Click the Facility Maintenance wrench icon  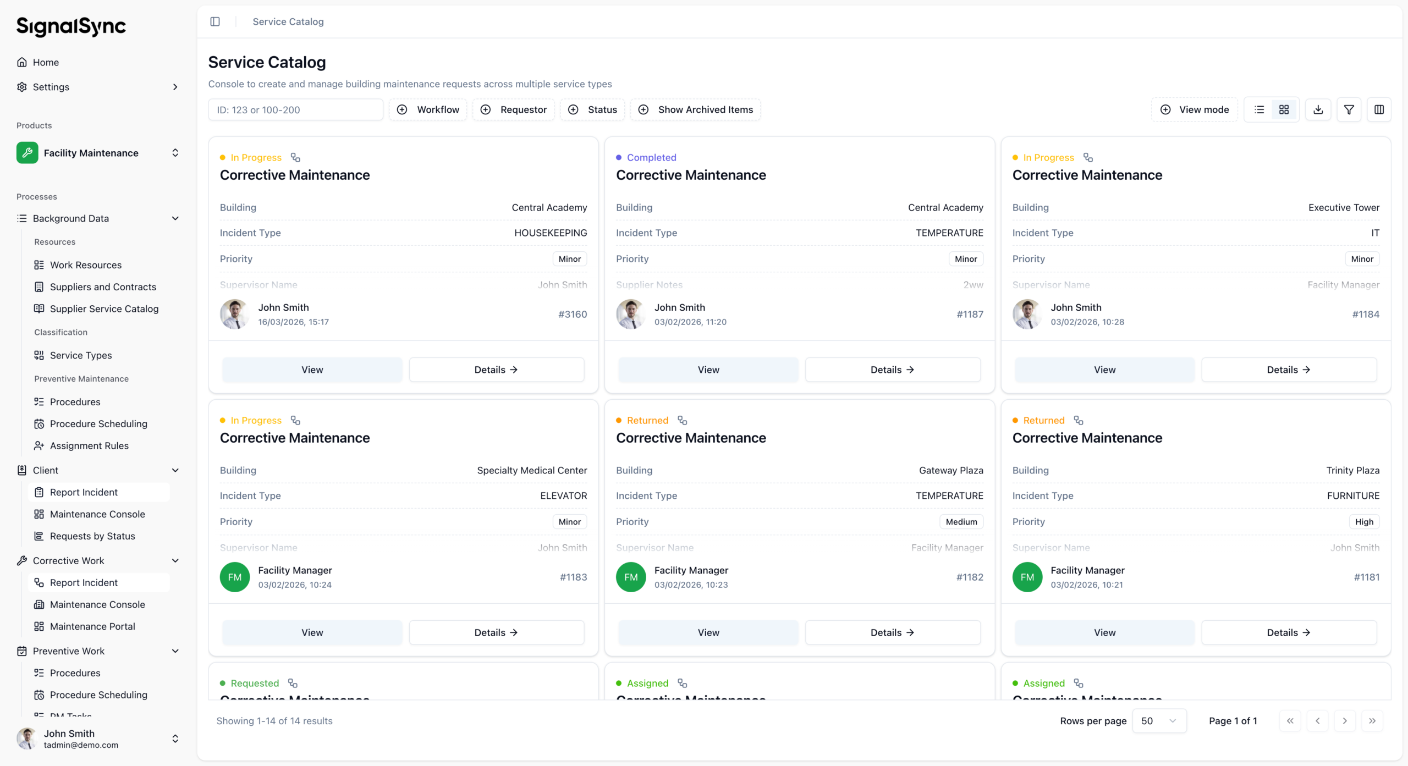[x=27, y=153]
